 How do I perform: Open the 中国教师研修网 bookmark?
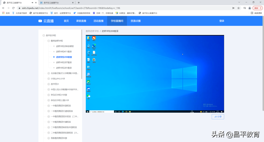[82, 13]
